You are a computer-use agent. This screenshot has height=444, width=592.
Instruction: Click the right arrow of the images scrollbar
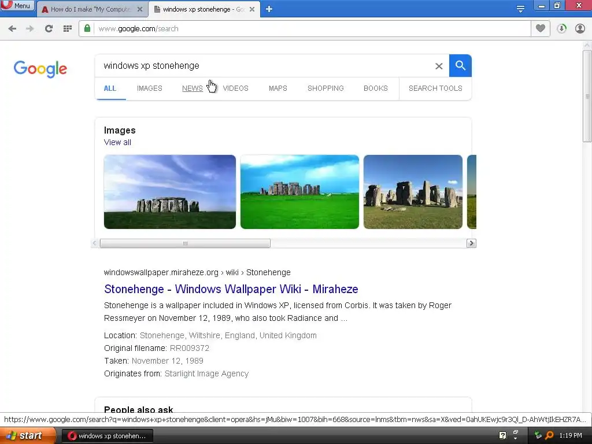click(x=471, y=243)
